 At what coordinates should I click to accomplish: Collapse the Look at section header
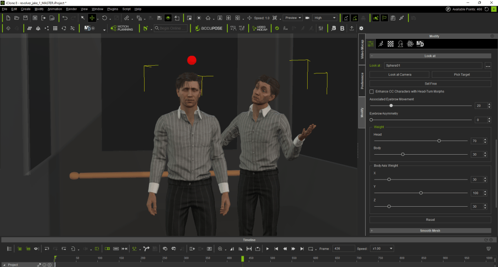coord(430,56)
